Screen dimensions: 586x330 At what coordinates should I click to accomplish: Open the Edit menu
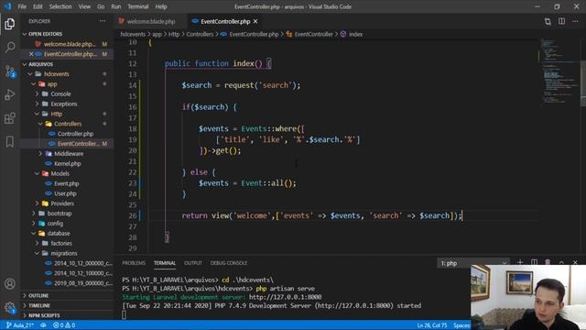[x=38, y=6]
